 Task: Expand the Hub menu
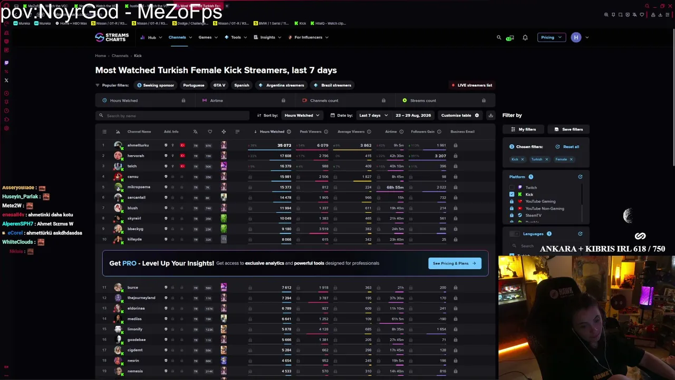pyautogui.click(x=152, y=37)
